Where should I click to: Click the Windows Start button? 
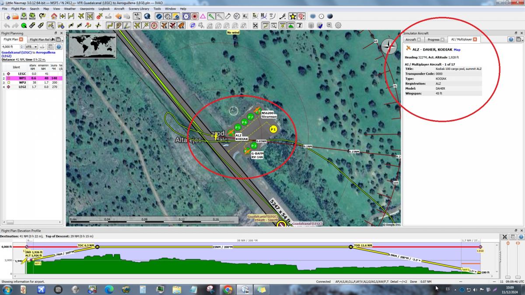coord(7,289)
